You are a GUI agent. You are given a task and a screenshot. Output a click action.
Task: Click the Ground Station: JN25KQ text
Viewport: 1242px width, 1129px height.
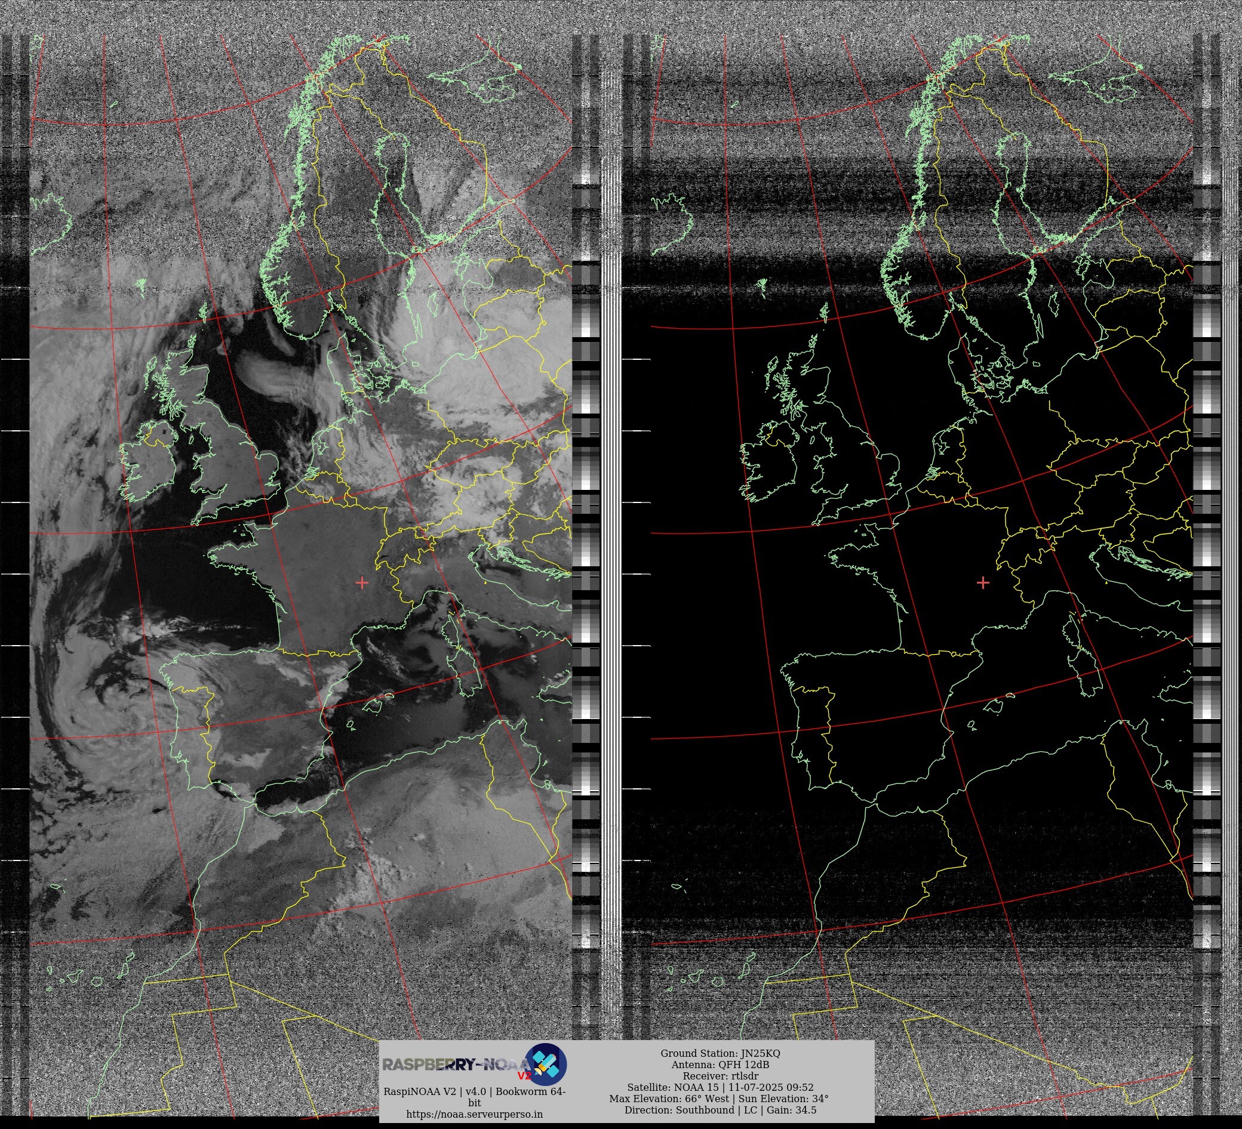(720, 1053)
